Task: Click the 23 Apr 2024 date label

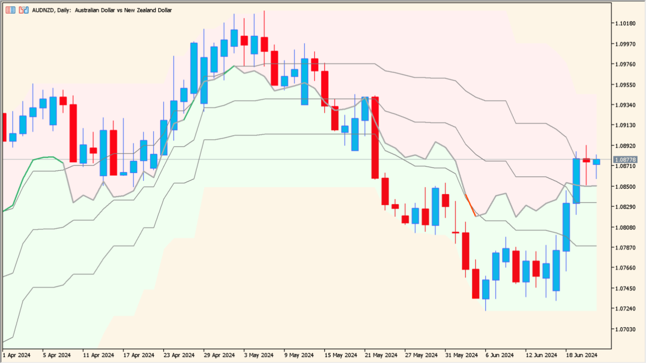Action: 180,355
